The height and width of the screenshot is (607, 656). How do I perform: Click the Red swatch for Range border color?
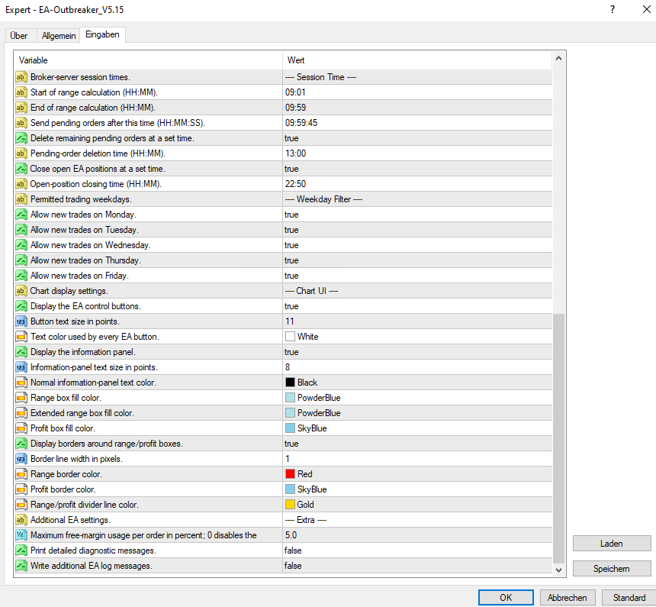point(290,474)
